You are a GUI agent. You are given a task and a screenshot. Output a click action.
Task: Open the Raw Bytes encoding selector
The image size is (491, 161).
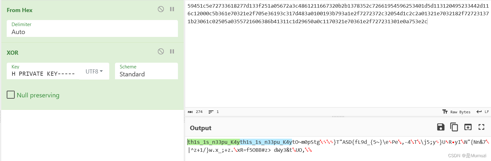pos(456,112)
